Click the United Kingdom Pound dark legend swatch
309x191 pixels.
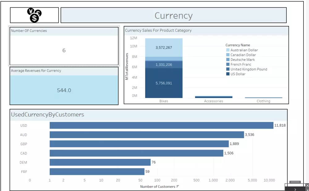click(x=227, y=69)
